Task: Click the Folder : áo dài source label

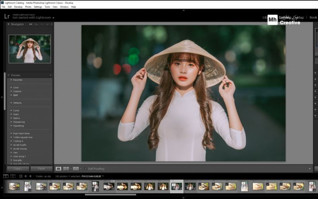Action: click(x=43, y=176)
